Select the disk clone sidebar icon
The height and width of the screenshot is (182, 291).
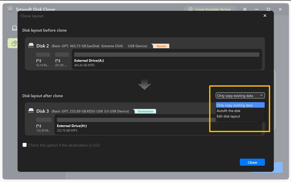point(14,28)
